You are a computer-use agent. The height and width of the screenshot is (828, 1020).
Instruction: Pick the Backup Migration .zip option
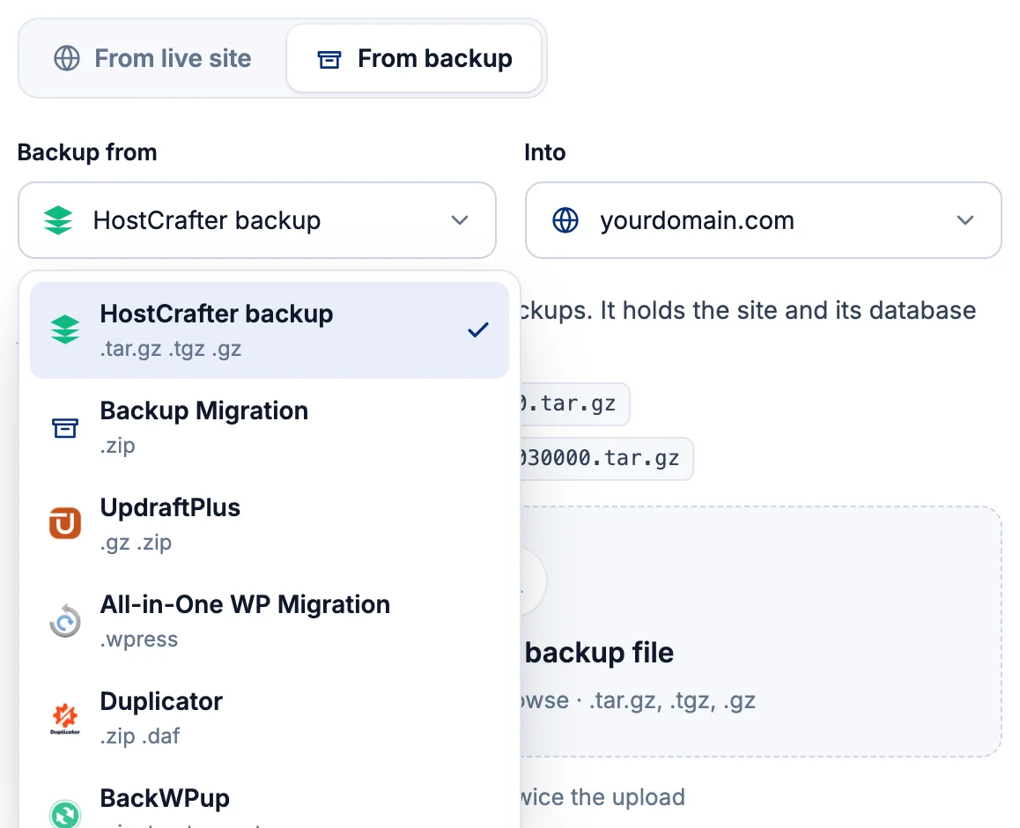270,427
